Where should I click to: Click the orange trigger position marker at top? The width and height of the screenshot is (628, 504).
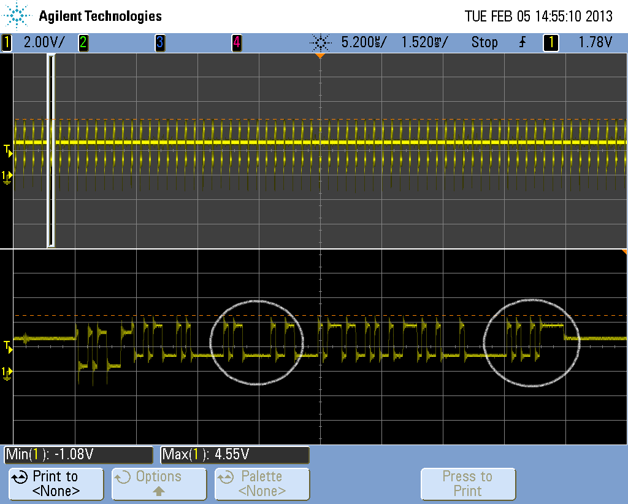320,56
